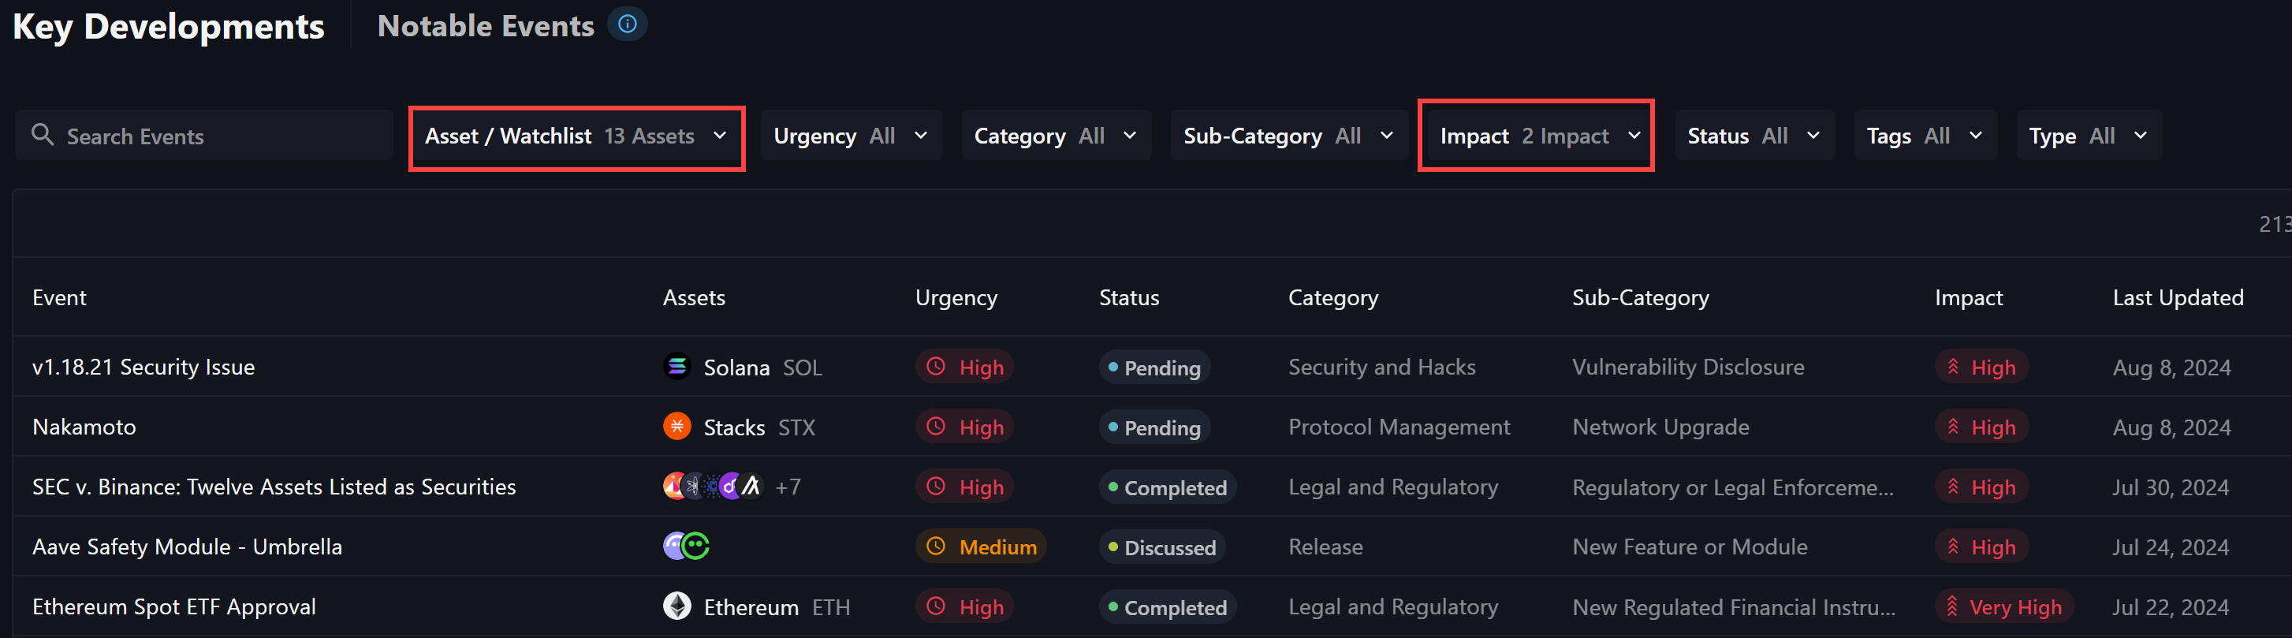Click Discussed status dot in Aave row

tap(1112, 547)
